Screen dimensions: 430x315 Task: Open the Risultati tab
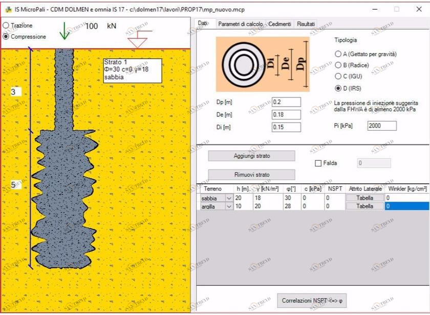306,24
